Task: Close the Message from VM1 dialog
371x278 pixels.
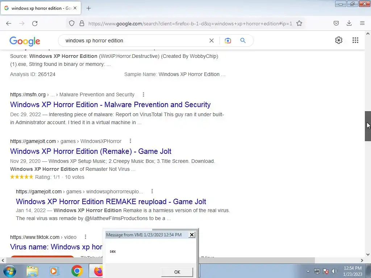Action: (192, 235)
